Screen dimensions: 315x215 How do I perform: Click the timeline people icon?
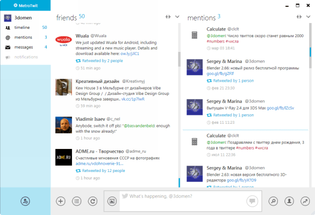tap(8, 28)
